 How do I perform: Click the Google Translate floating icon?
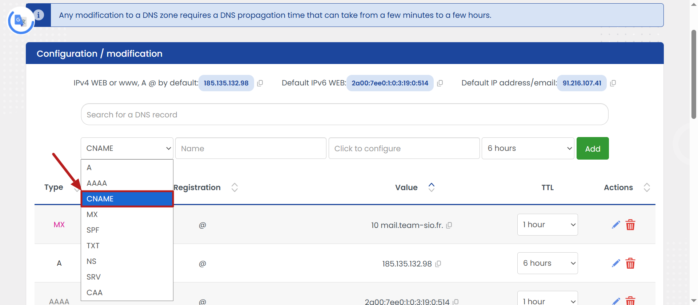[20, 21]
